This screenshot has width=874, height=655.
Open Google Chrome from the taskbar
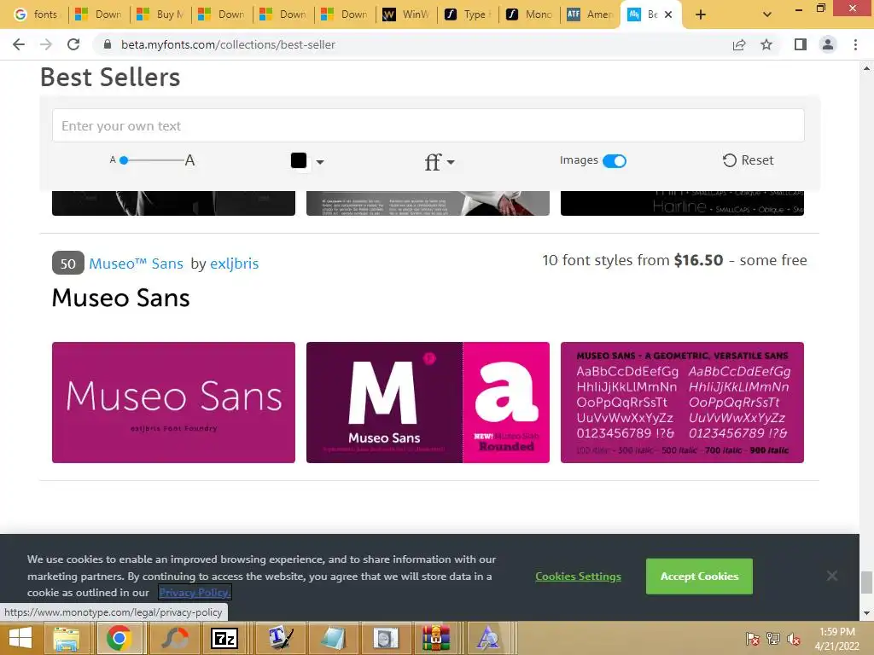point(119,638)
